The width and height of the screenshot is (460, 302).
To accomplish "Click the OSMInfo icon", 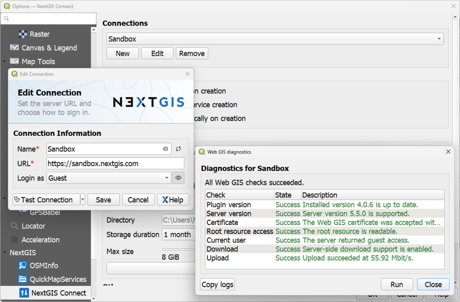I will [x=22, y=265].
